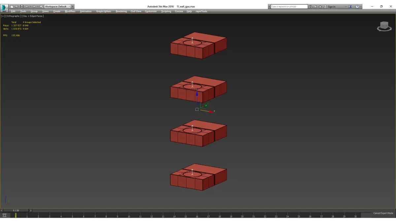Image resolution: width=396 pixels, height=222 pixels.
Task: Create a new scene with New icon
Action: coord(12,7)
